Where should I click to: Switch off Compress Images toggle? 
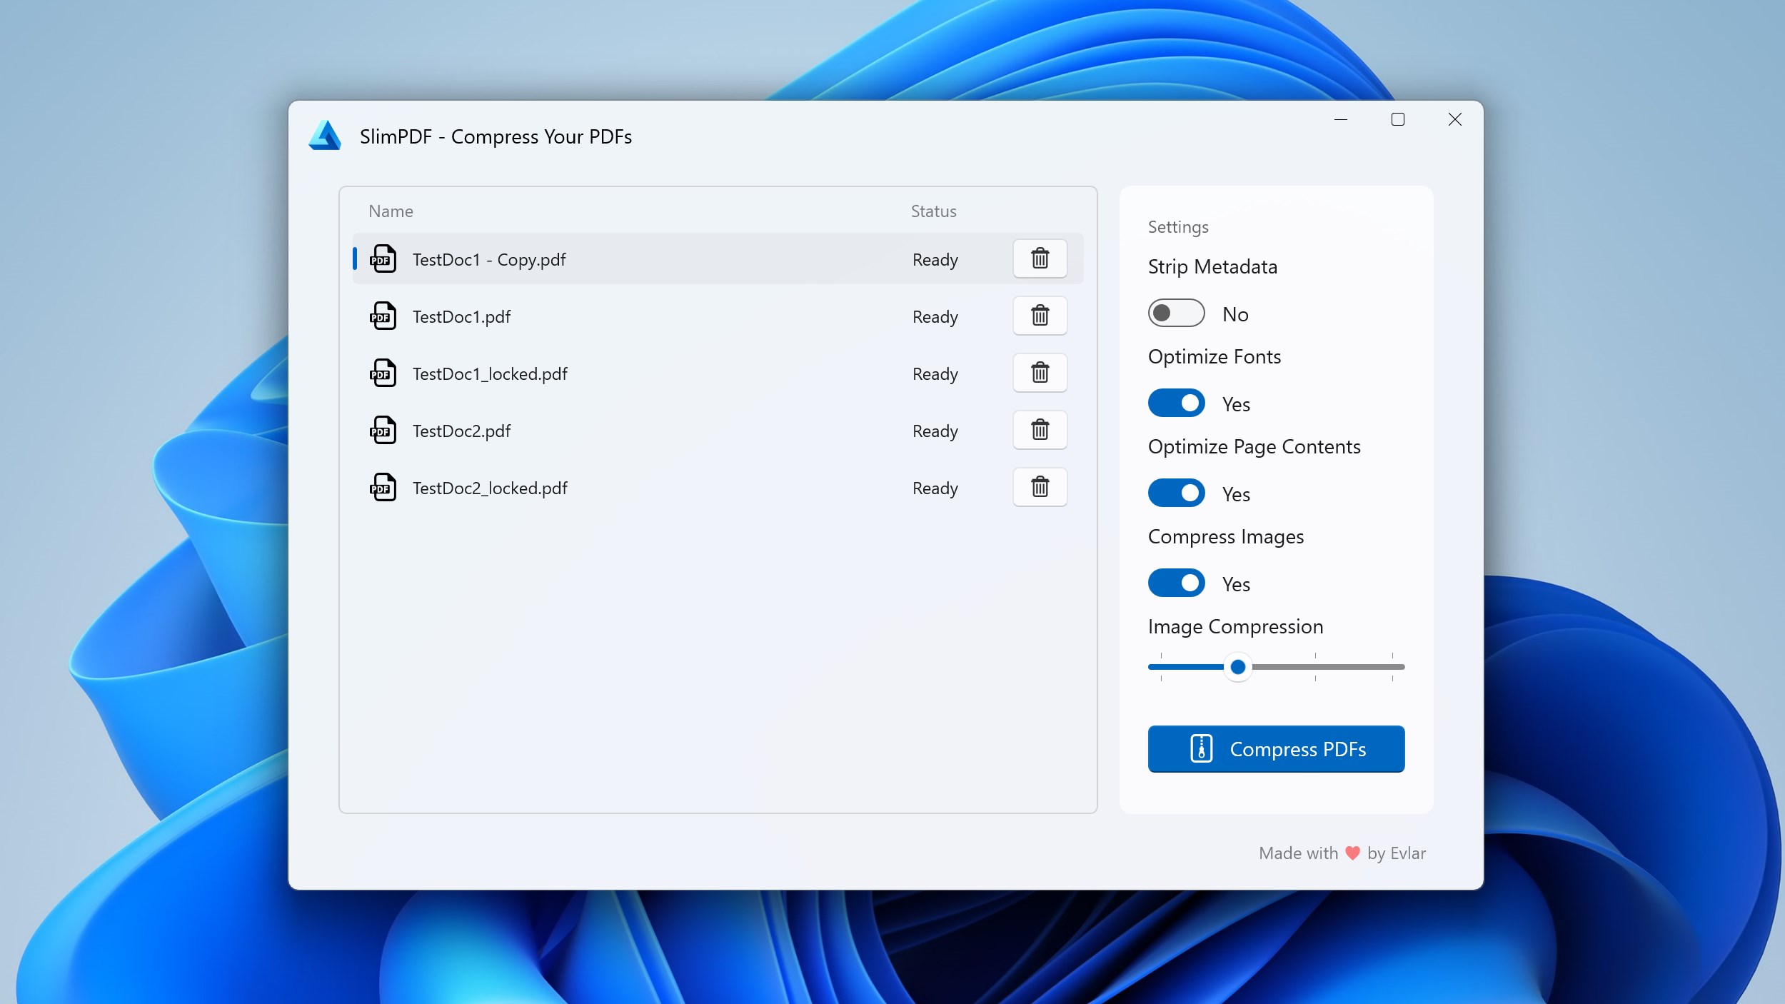coord(1176,583)
